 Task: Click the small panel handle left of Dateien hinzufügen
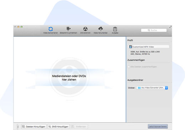(18, 127)
